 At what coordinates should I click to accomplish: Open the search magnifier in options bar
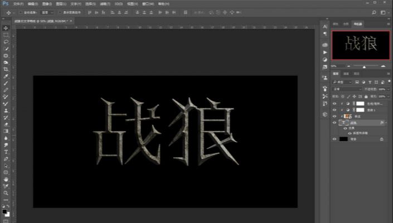click(x=374, y=12)
